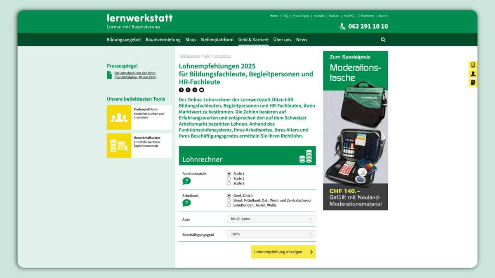Screen dimensions: 495x278
Task: Open the search magnifier in navigation bar
Action: [383, 40]
